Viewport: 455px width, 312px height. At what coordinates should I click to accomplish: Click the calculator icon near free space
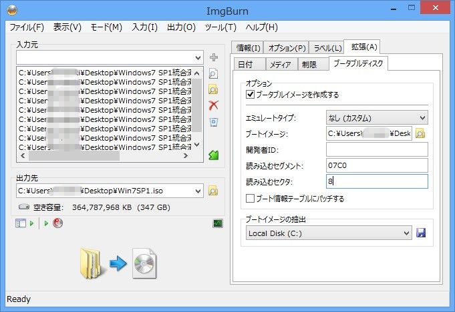coord(218,223)
